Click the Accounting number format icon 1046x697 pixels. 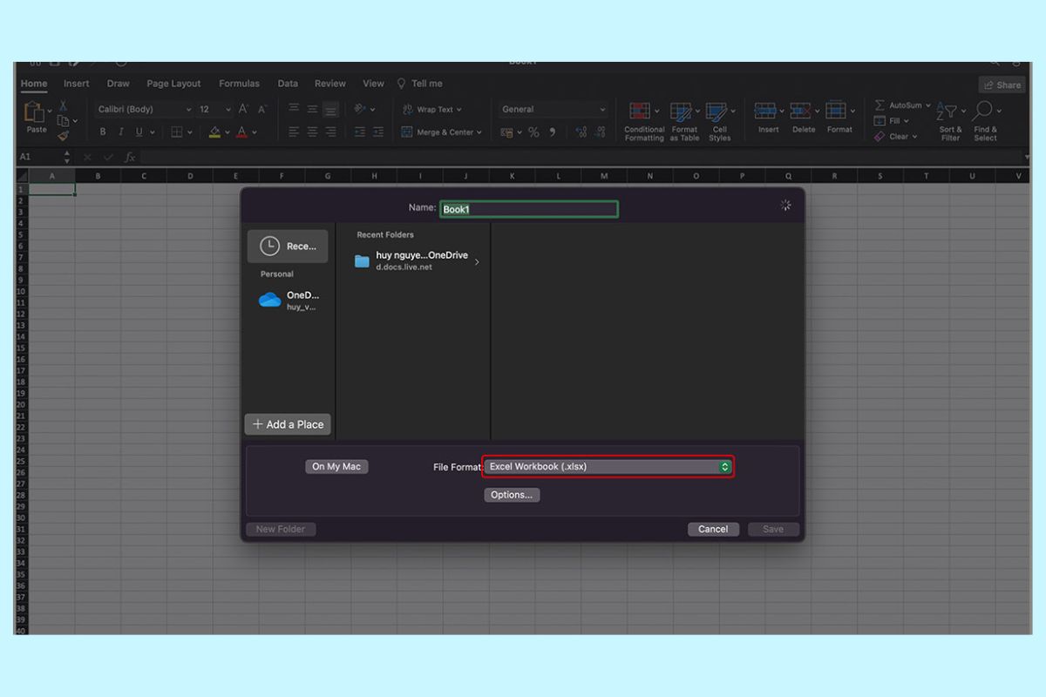pyautogui.click(x=506, y=132)
